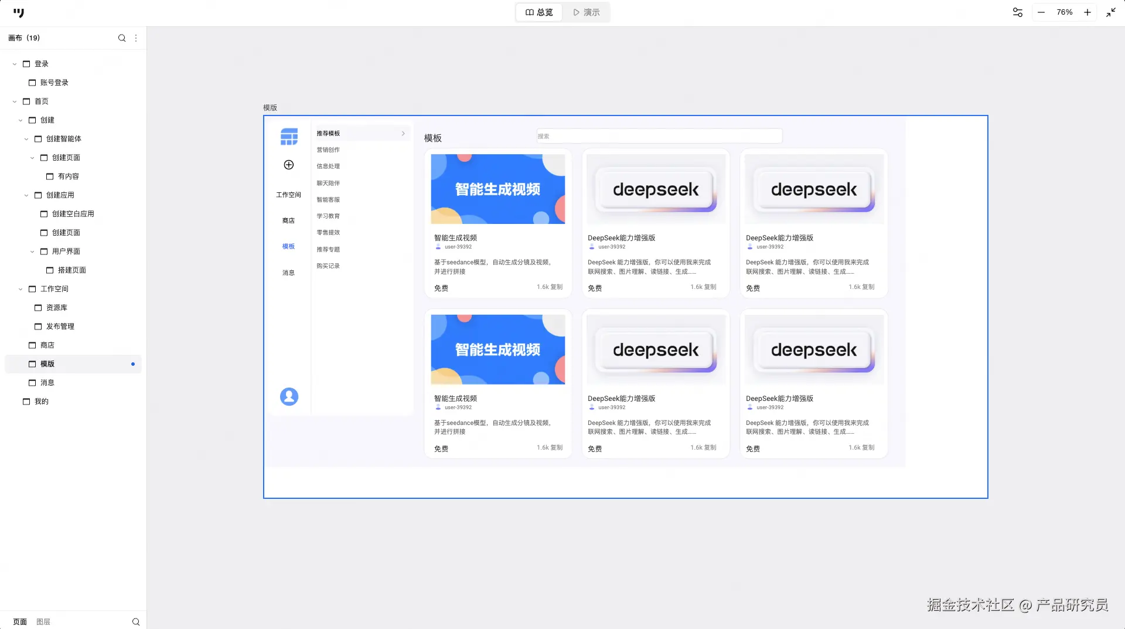Select the 营销创作 category
The height and width of the screenshot is (629, 1125).
328,150
